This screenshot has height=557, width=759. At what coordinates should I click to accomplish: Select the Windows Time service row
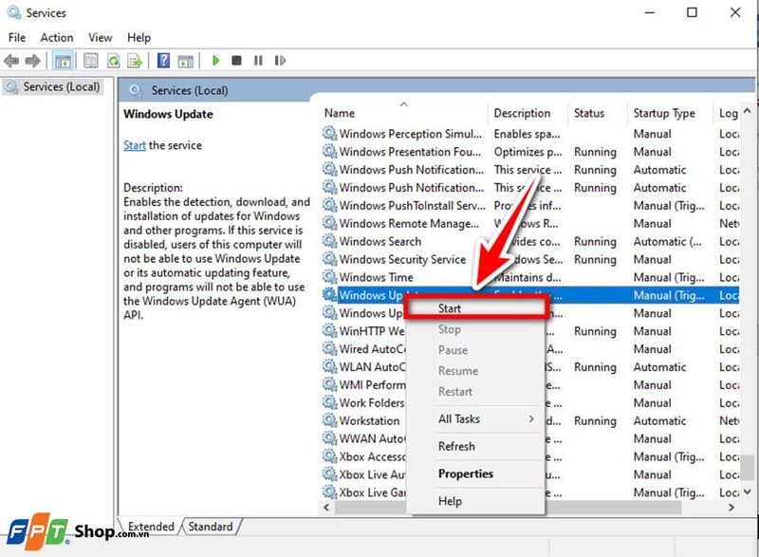530,277
